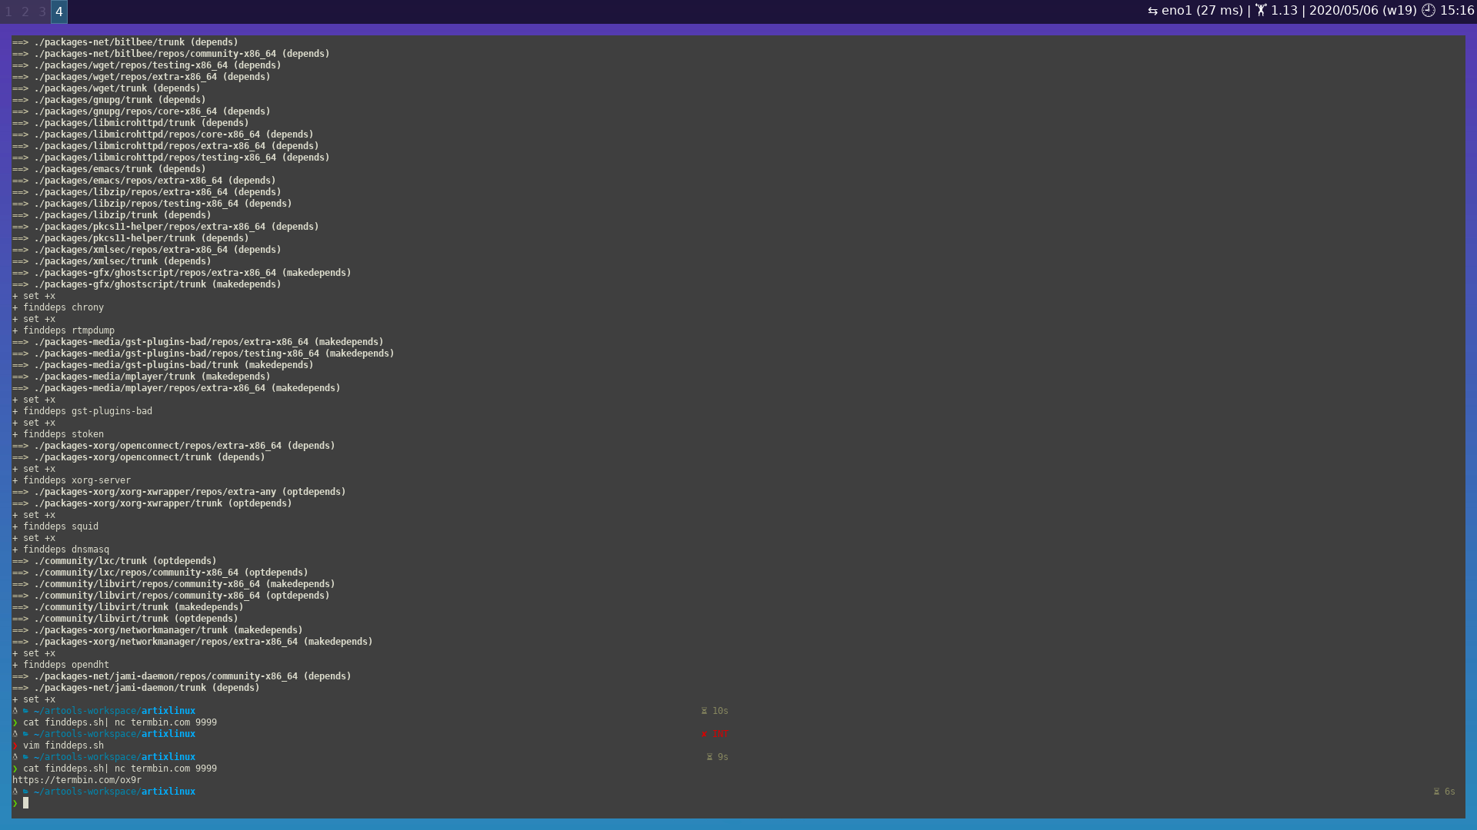
Task: Click the ./packages-xorg/networkmanager/trunk (makedepends) line
Action: (158, 630)
